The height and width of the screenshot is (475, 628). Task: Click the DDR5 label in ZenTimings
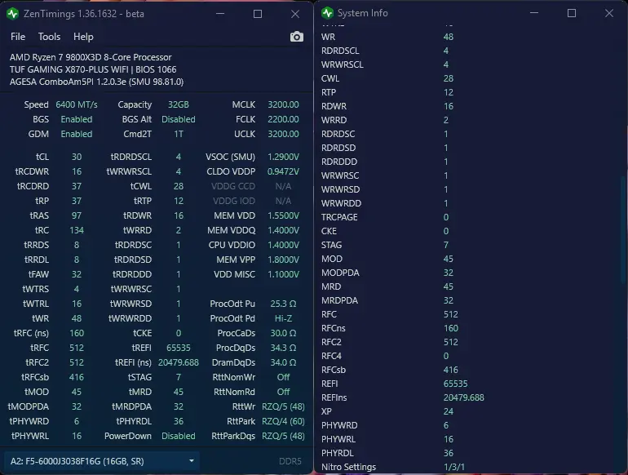[x=290, y=461]
